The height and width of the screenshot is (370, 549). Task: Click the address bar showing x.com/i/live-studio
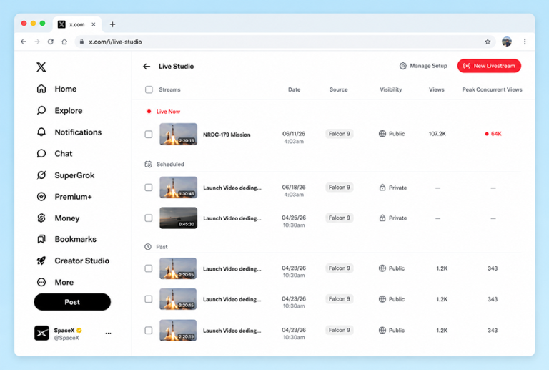[285, 42]
